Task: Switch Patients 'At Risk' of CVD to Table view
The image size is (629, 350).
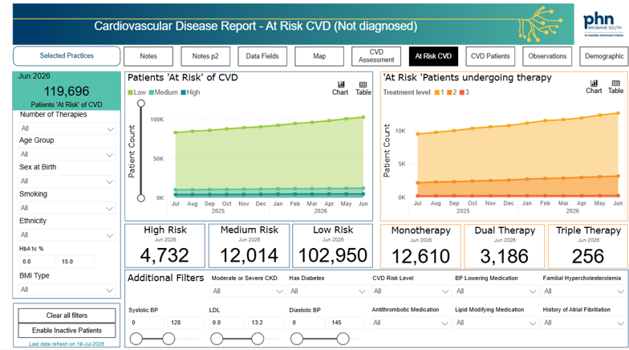Action: coord(363,88)
